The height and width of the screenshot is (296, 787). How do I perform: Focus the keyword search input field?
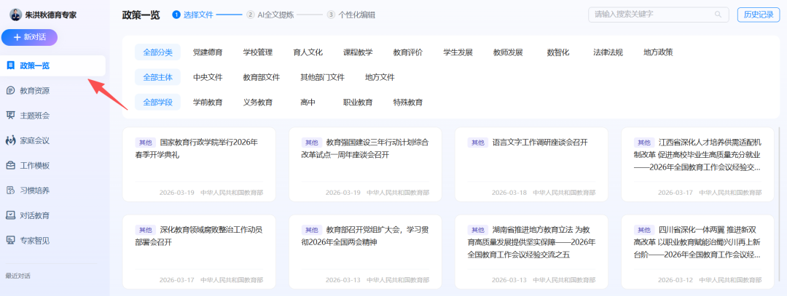659,15
